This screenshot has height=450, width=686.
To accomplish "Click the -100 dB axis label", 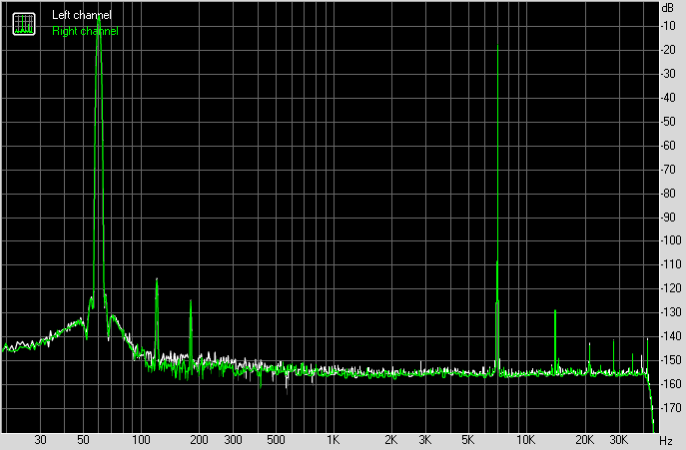I will (671, 240).
